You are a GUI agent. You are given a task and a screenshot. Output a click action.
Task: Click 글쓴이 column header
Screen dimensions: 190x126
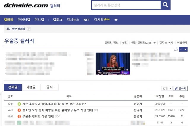(x=138, y=96)
